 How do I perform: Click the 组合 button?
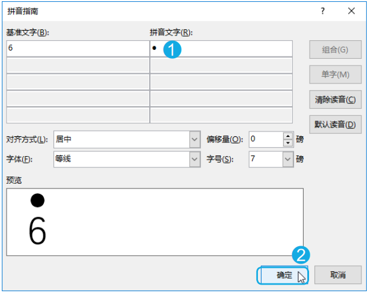pos(336,50)
